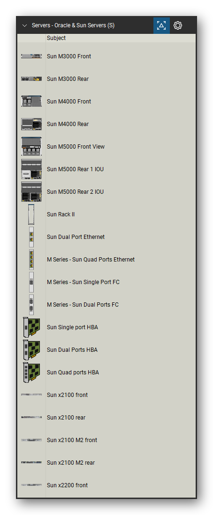Click the 'Sun x2200 front' label
The width and height of the screenshot is (213, 515).
(67, 485)
